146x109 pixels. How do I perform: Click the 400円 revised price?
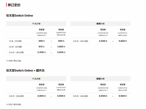tap(61, 41)
